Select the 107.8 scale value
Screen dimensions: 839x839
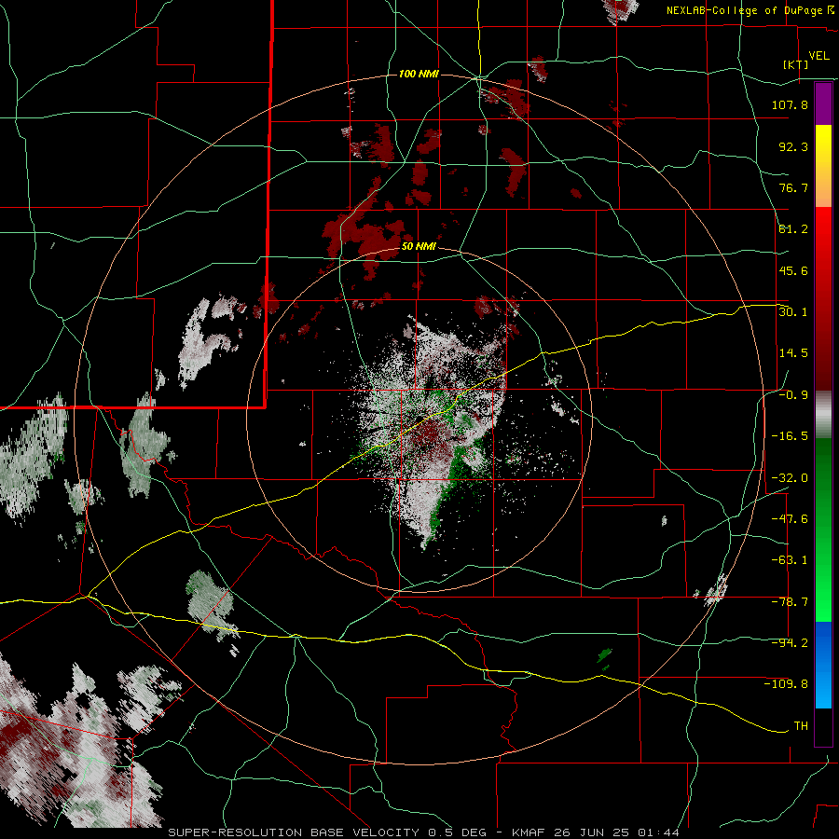tap(790, 104)
